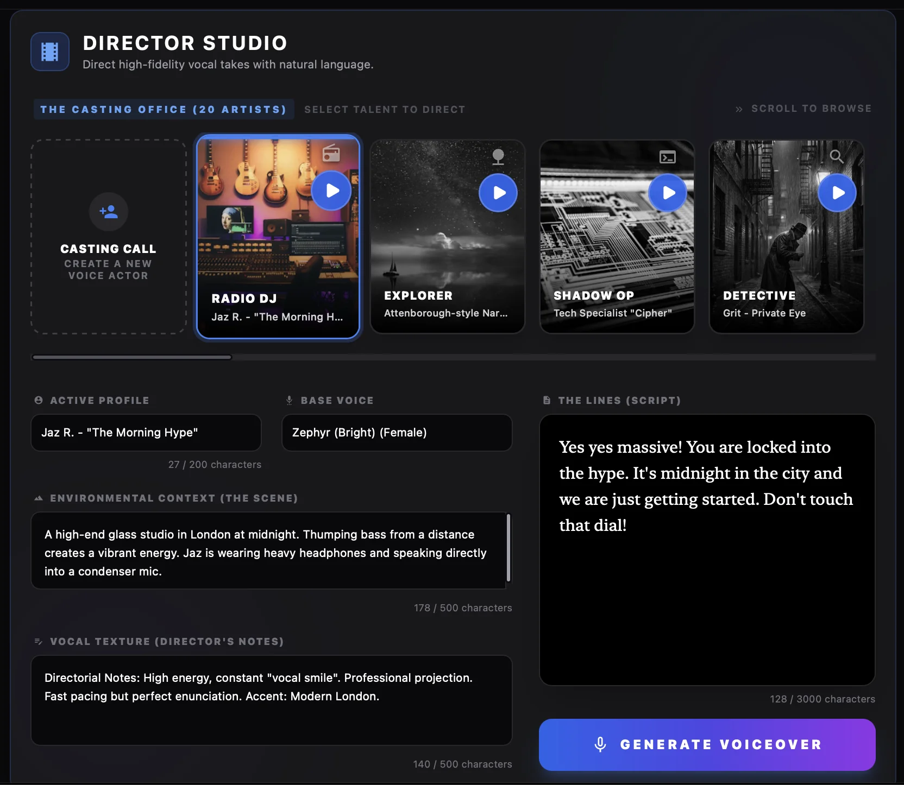Click the radio icon on the Radio DJ card

332,153
